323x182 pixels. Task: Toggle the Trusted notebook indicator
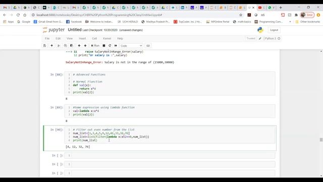pos(251,38)
